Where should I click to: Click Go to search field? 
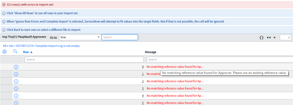click(120, 37)
